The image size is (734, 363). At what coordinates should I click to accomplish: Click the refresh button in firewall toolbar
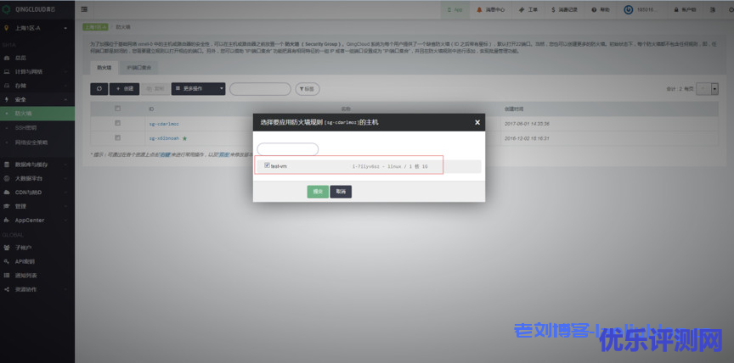tap(99, 89)
